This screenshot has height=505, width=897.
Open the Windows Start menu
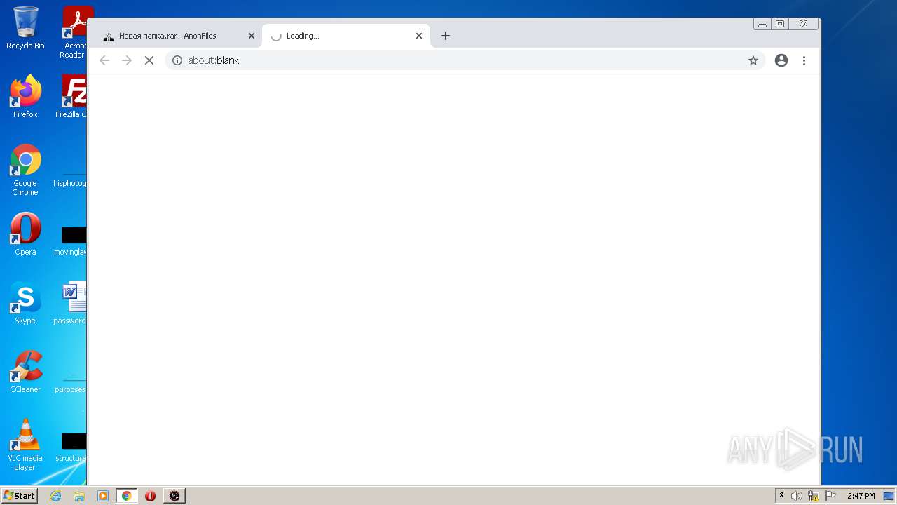(x=19, y=495)
